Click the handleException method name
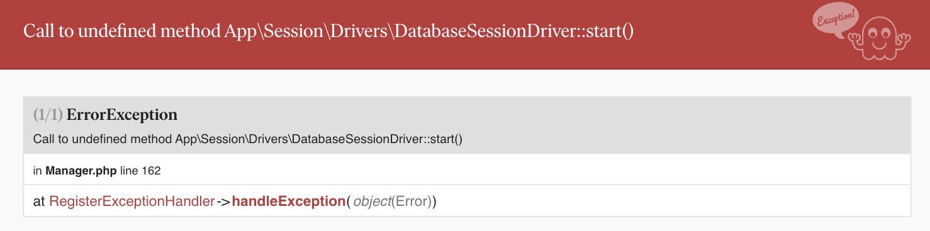This screenshot has width=930, height=231. point(289,201)
